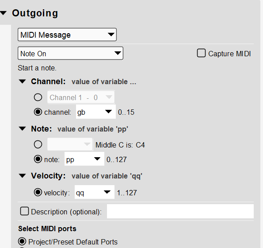The width and height of the screenshot is (263, 248).
Task: Select the fixed Channel 1 radio button
Action: coord(38,97)
